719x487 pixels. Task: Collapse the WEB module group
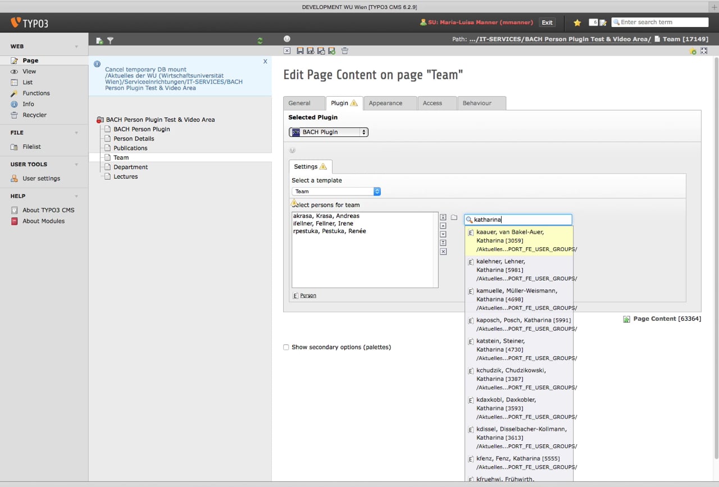[x=76, y=47]
